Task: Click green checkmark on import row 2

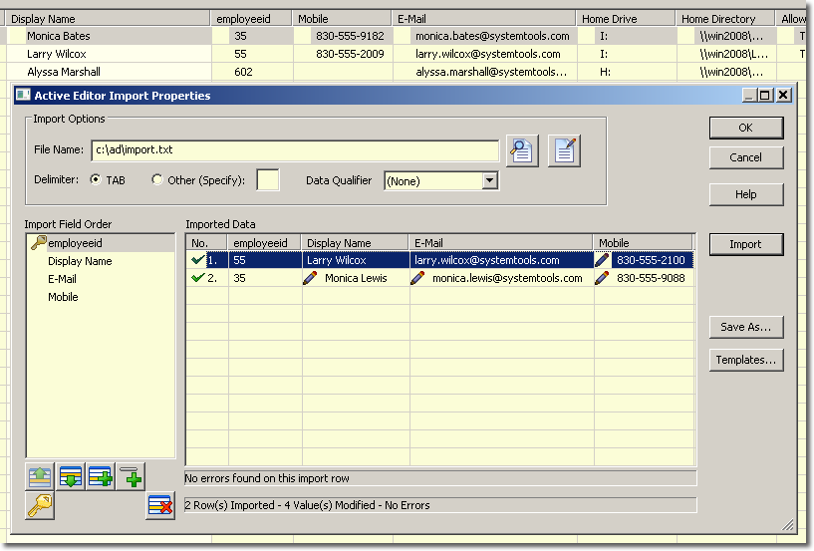Action: coord(198,278)
